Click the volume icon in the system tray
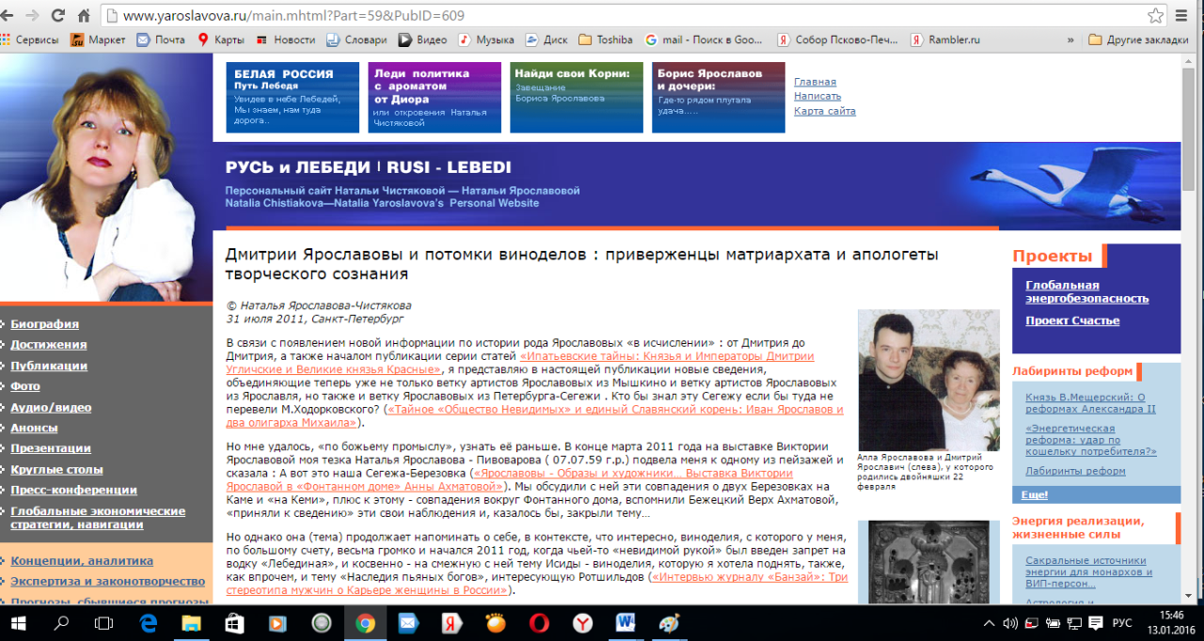Viewport: 1204px width, 641px height. [x=1011, y=622]
